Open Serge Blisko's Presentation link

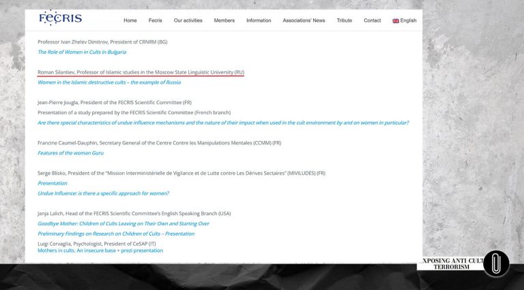[53, 183]
